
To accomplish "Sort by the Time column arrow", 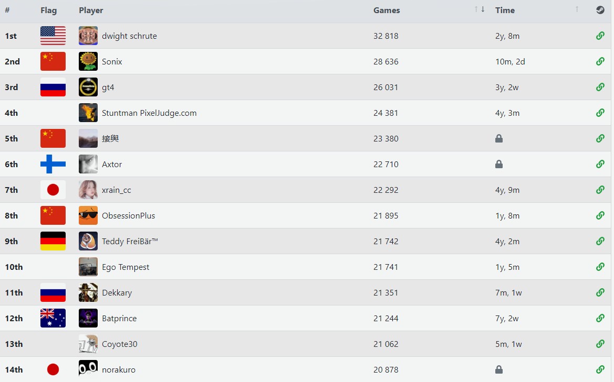I will coord(577,9).
